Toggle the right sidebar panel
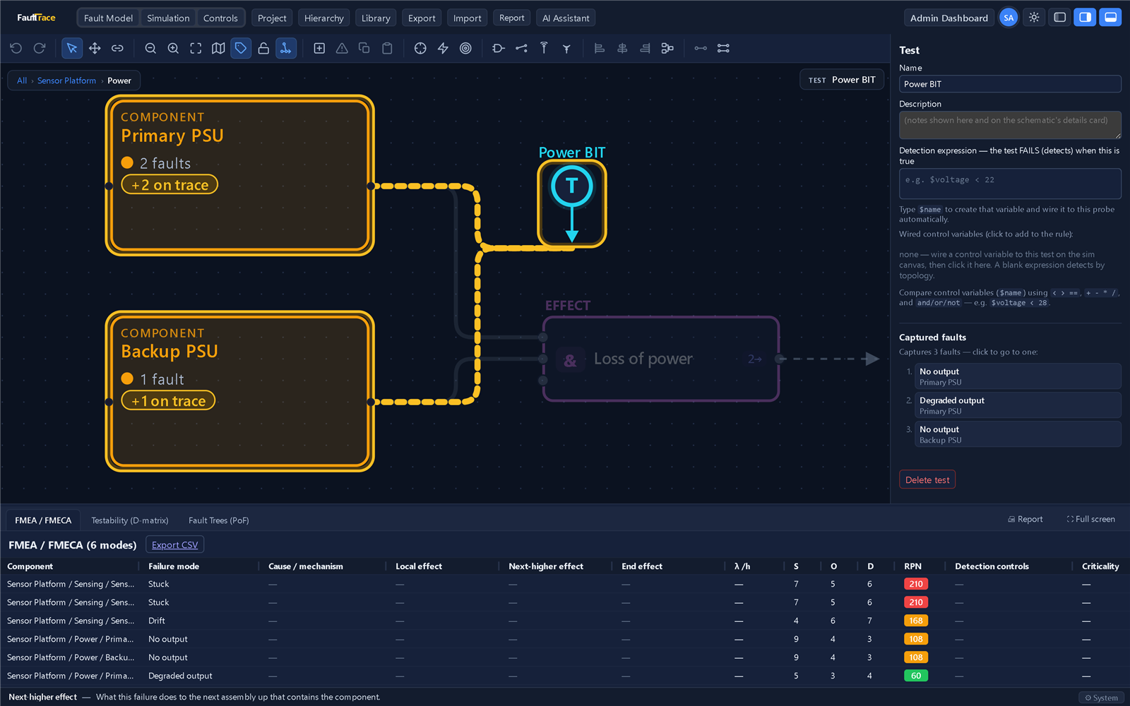1130x706 pixels. pos(1086,18)
